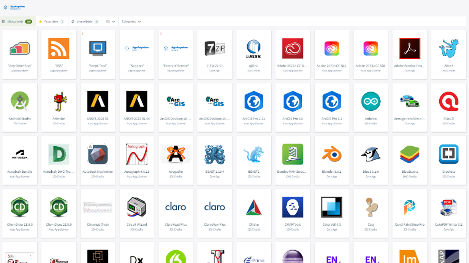Select the Autodesk Bundle icon

[x=20, y=154]
